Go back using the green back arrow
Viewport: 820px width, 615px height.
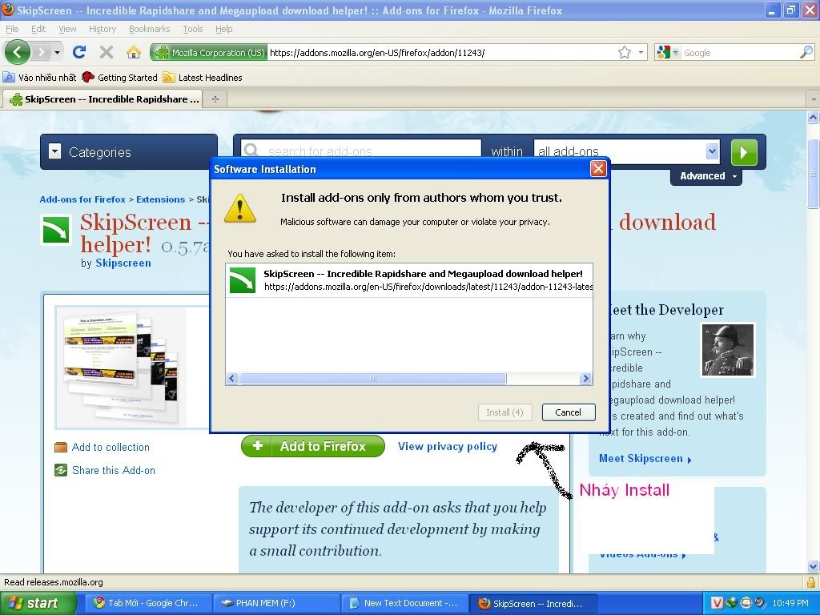tap(18, 52)
